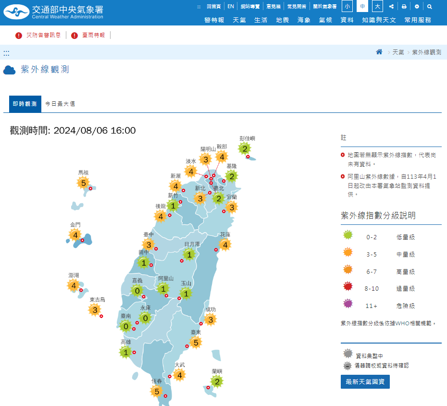
Task: Click the 馬祖 UV index sun icon
Action: click(x=83, y=183)
